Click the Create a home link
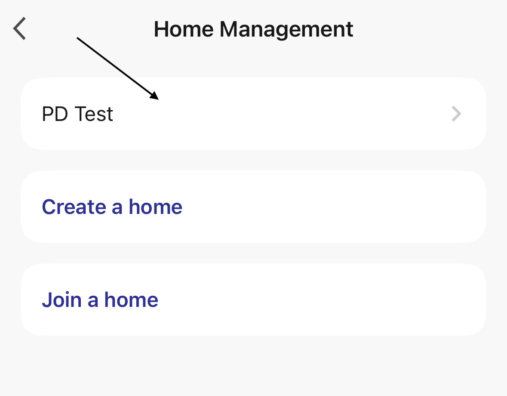 (112, 207)
